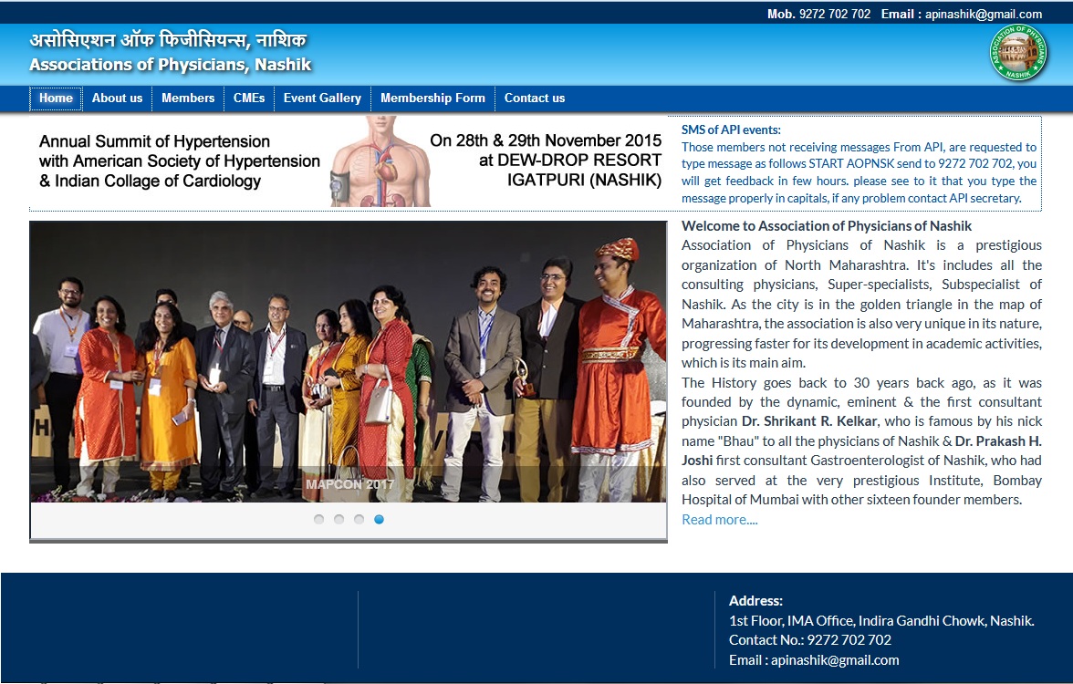Switch to the second slideshow dot

339,520
